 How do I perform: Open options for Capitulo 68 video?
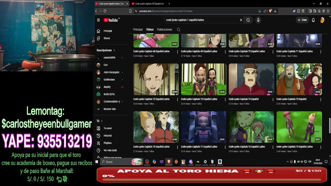click(x=177, y=52)
